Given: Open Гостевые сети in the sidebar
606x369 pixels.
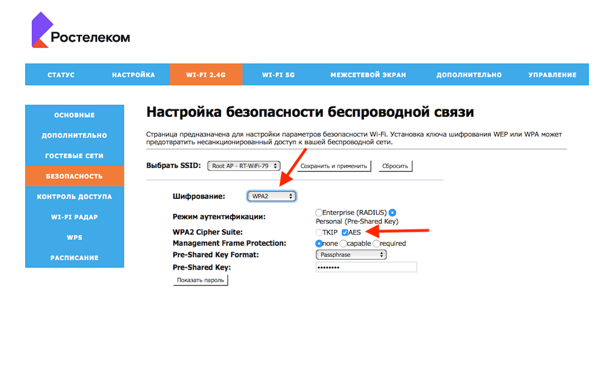Looking at the screenshot, I should coord(74,156).
